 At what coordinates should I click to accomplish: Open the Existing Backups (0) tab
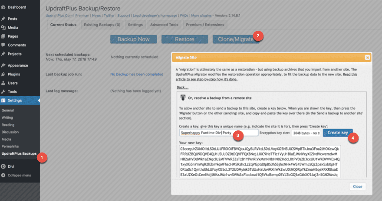click(x=102, y=25)
